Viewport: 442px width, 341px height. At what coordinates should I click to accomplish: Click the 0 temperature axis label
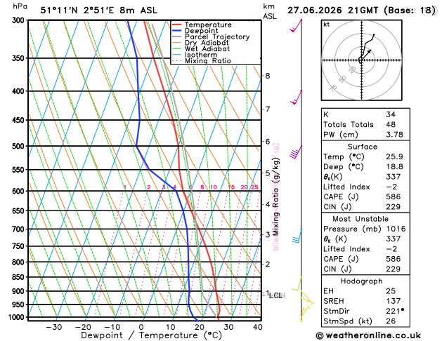pos(141,327)
